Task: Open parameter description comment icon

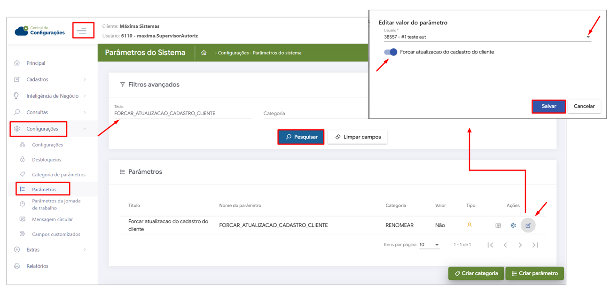Action: 498,226
